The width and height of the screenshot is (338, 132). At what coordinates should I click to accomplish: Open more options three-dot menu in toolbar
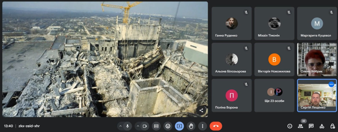pyautogui.click(x=202, y=126)
